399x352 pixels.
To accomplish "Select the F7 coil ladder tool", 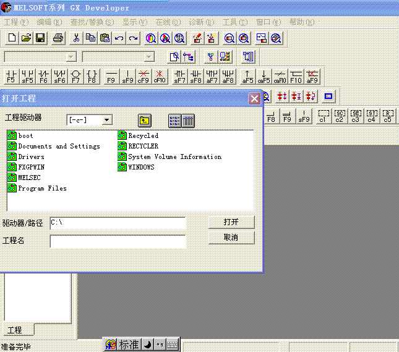I will point(75,77).
